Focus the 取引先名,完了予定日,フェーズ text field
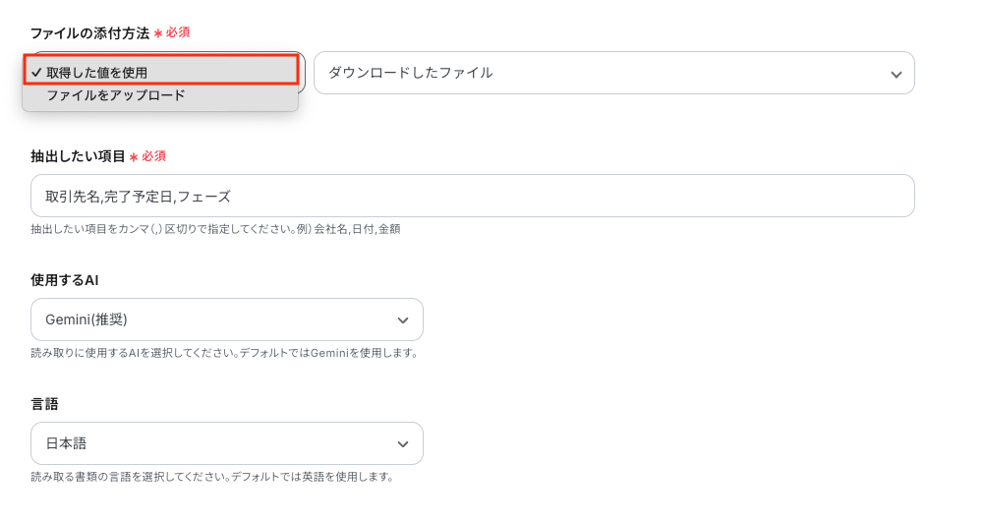Viewport: 983px width, 522px height. 472,196
